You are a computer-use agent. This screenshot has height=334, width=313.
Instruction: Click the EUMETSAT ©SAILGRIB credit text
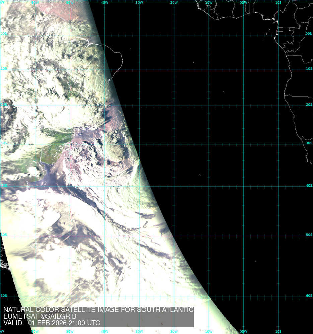(x=40, y=316)
